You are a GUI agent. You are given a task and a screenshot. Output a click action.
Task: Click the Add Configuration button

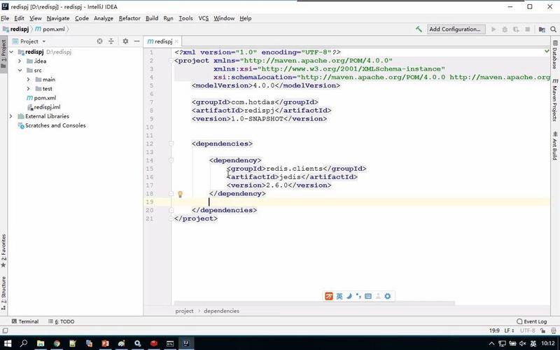tap(455, 29)
